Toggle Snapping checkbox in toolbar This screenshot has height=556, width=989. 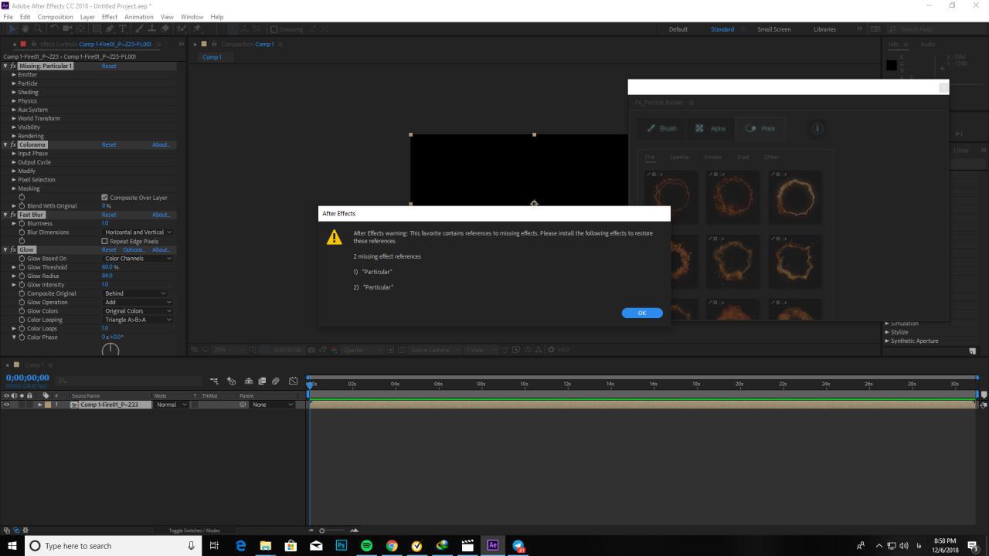[x=274, y=29]
